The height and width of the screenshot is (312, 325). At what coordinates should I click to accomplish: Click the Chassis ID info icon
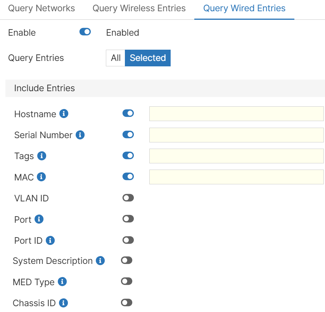pos(64,303)
